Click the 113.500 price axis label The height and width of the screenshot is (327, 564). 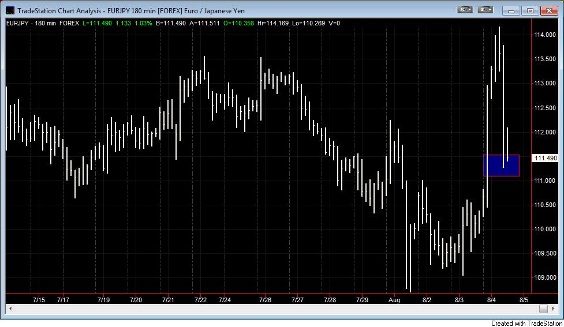545,59
